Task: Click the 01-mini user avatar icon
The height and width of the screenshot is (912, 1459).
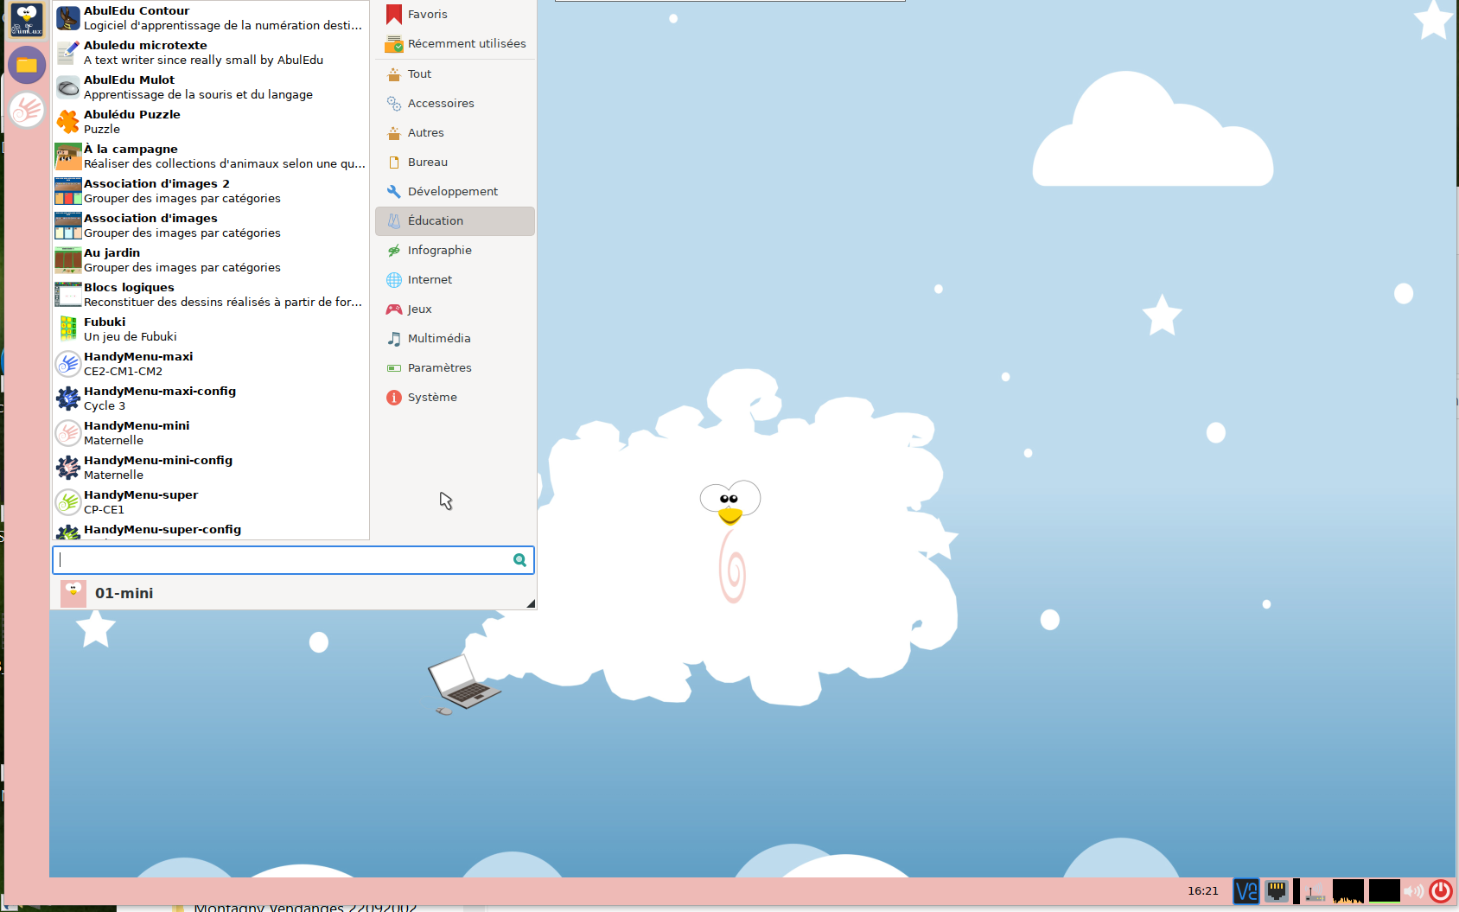Action: (73, 593)
